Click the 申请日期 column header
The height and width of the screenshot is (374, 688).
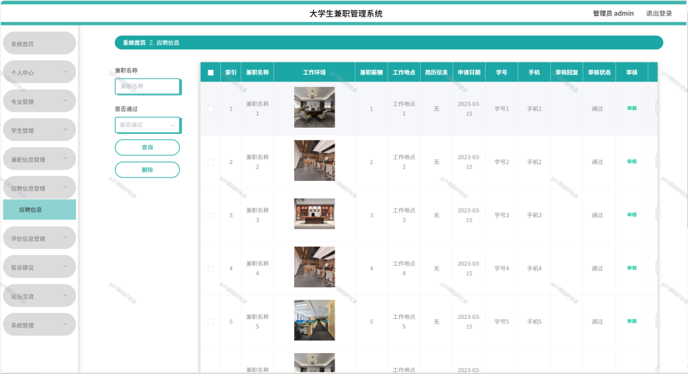coord(469,73)
